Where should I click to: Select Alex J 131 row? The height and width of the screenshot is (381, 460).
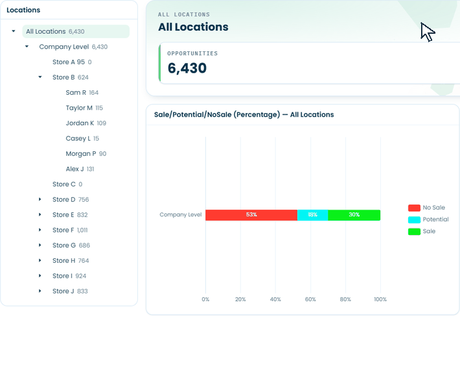click(80, 169)
